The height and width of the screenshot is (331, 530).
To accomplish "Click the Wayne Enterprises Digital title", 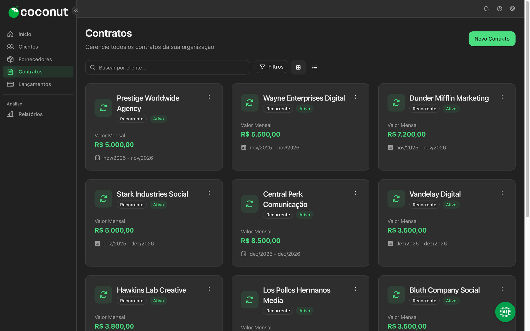I will pyautogui.click(x=304, y=98).
